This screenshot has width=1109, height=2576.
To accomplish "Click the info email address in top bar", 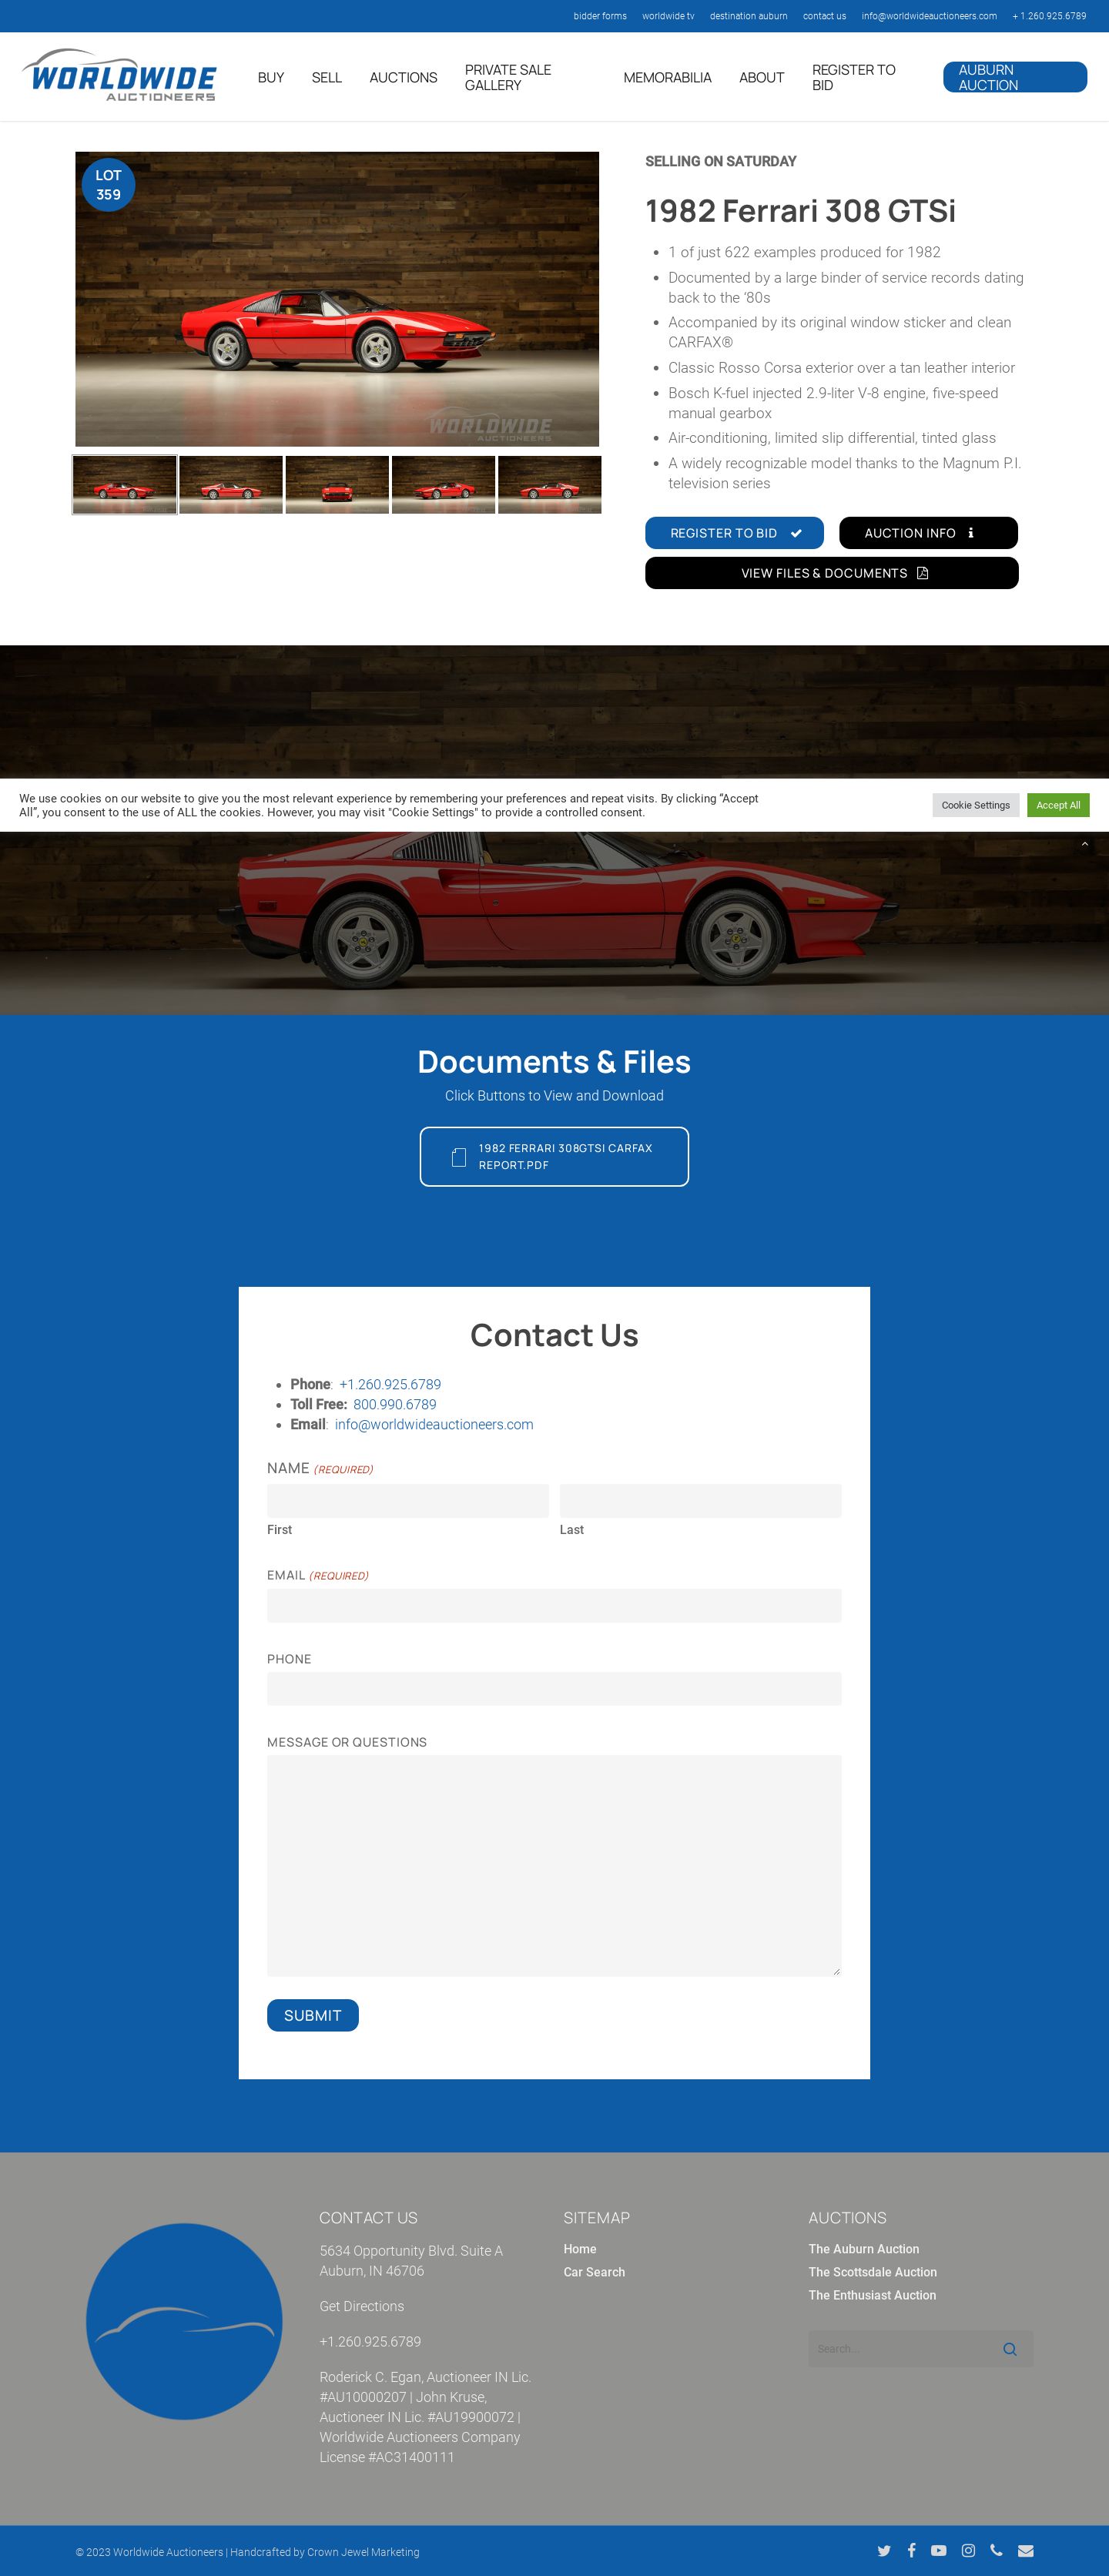I will pos(929,16).
